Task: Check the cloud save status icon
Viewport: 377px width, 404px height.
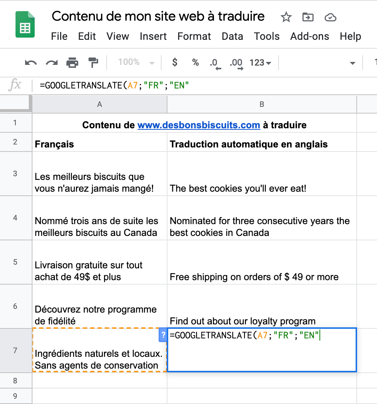Action: point(330,18)
